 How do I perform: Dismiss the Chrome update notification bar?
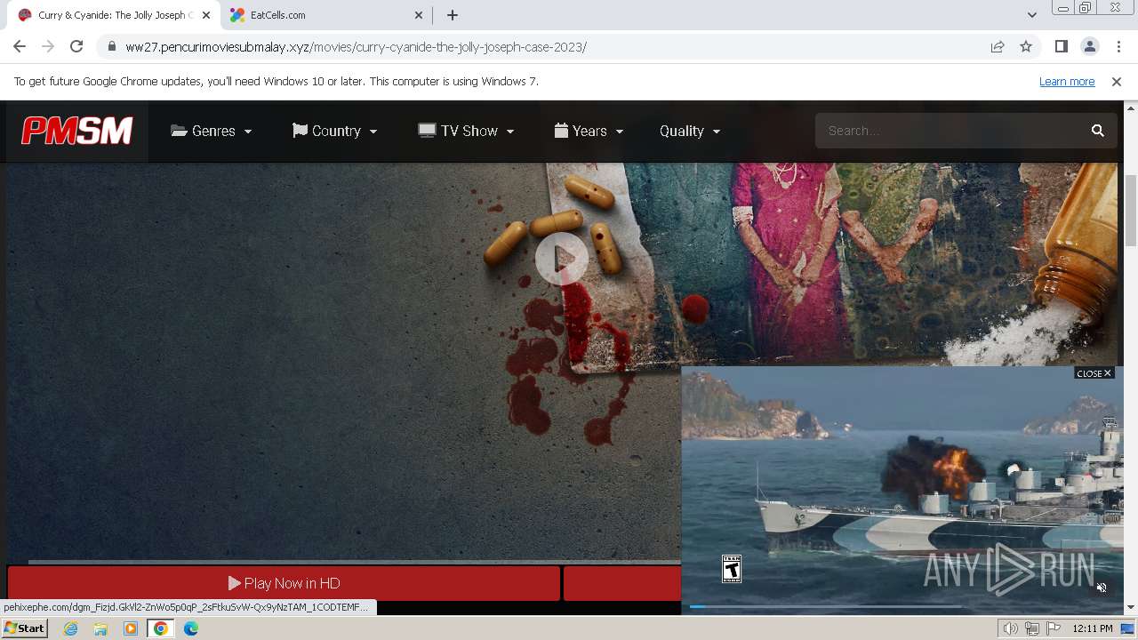tap(1117, 81)
